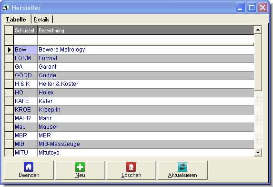Select the Garant name cell

click(x=146, y=67)
